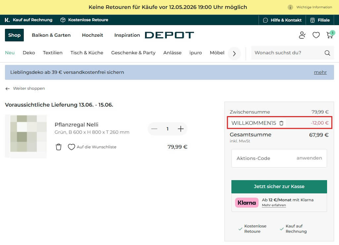Click the Lieblingsdeko ab 39 € banner text
Image resolution: width=339 pixels, height=245 pixels.
[x=67, y=72]
